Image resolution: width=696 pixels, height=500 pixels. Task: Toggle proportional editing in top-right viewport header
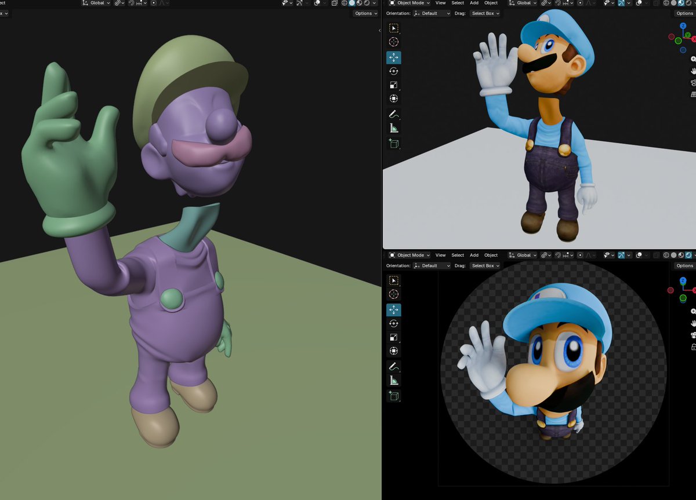pyautogui.click(x=581, y=3)
